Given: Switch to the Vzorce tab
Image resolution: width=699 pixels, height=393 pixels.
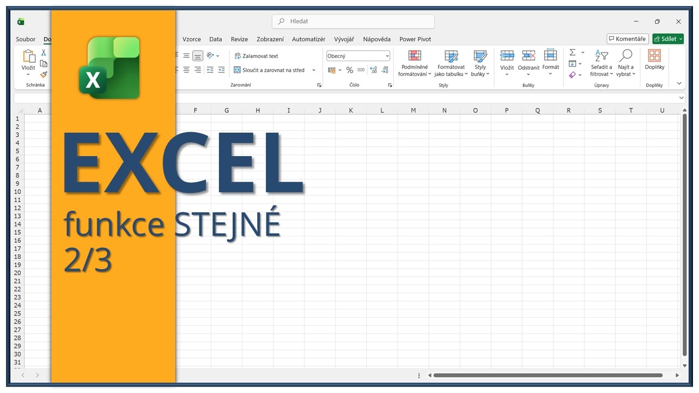Looking at the screenshot, I should 192,39.
